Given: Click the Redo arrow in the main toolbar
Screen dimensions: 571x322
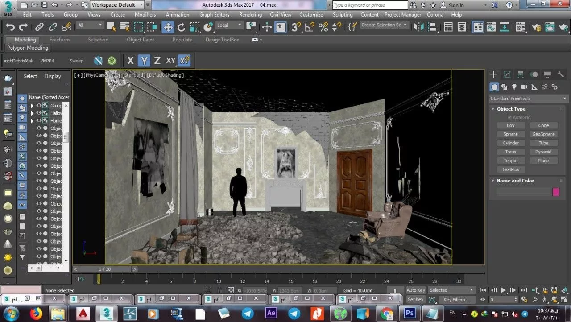Looking at the screenshot, I should [x=23, y=27].
